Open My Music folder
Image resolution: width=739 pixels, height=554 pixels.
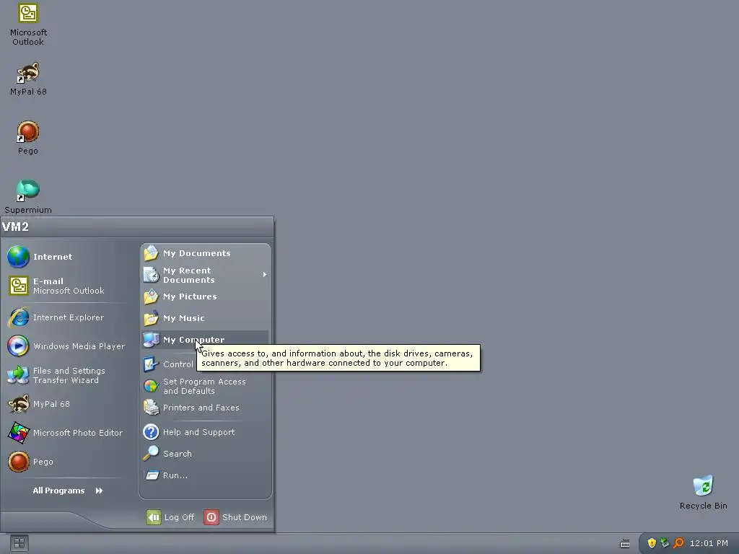205,318
